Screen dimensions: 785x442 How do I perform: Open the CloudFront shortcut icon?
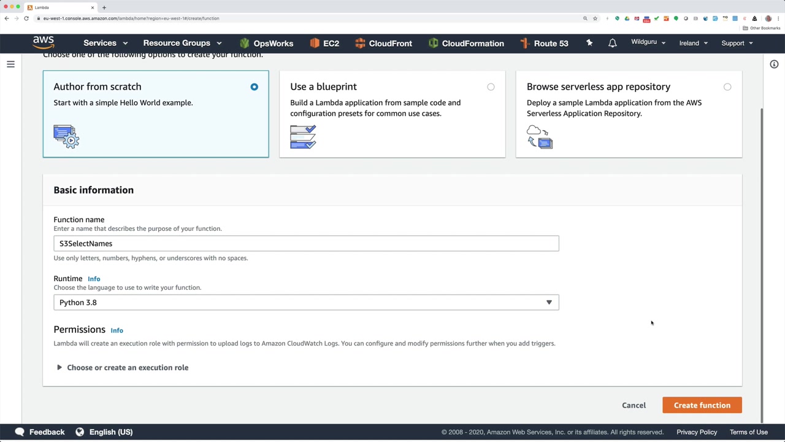tap(360, 43)
